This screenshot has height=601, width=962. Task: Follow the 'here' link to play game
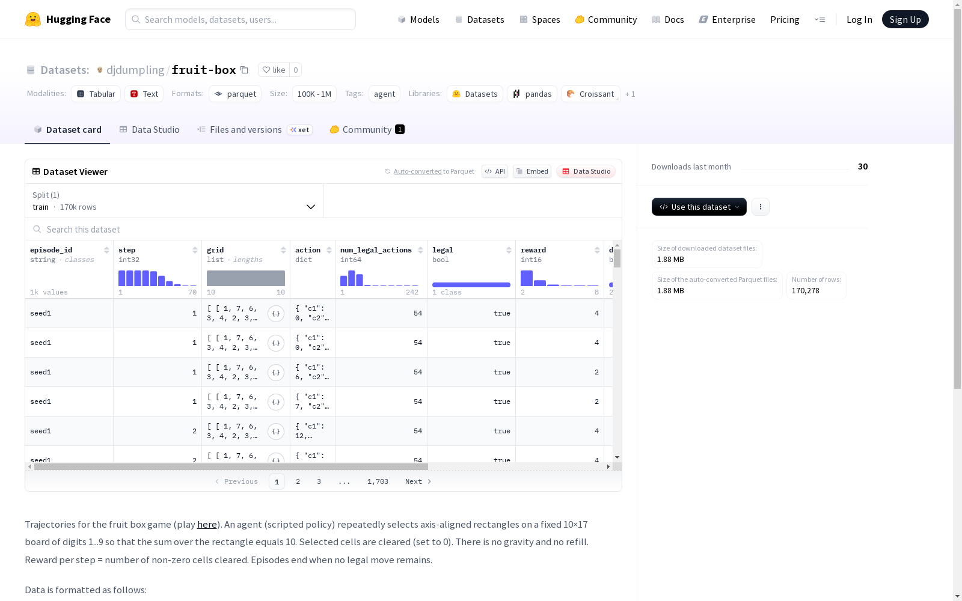(207, 525)
